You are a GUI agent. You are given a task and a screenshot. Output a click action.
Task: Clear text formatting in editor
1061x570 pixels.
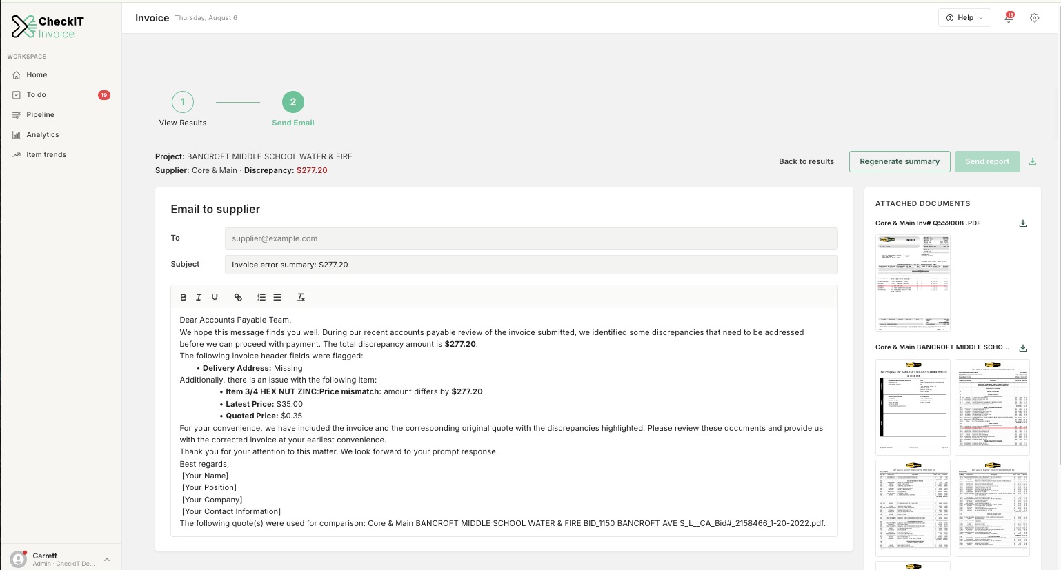pos(301,297)
